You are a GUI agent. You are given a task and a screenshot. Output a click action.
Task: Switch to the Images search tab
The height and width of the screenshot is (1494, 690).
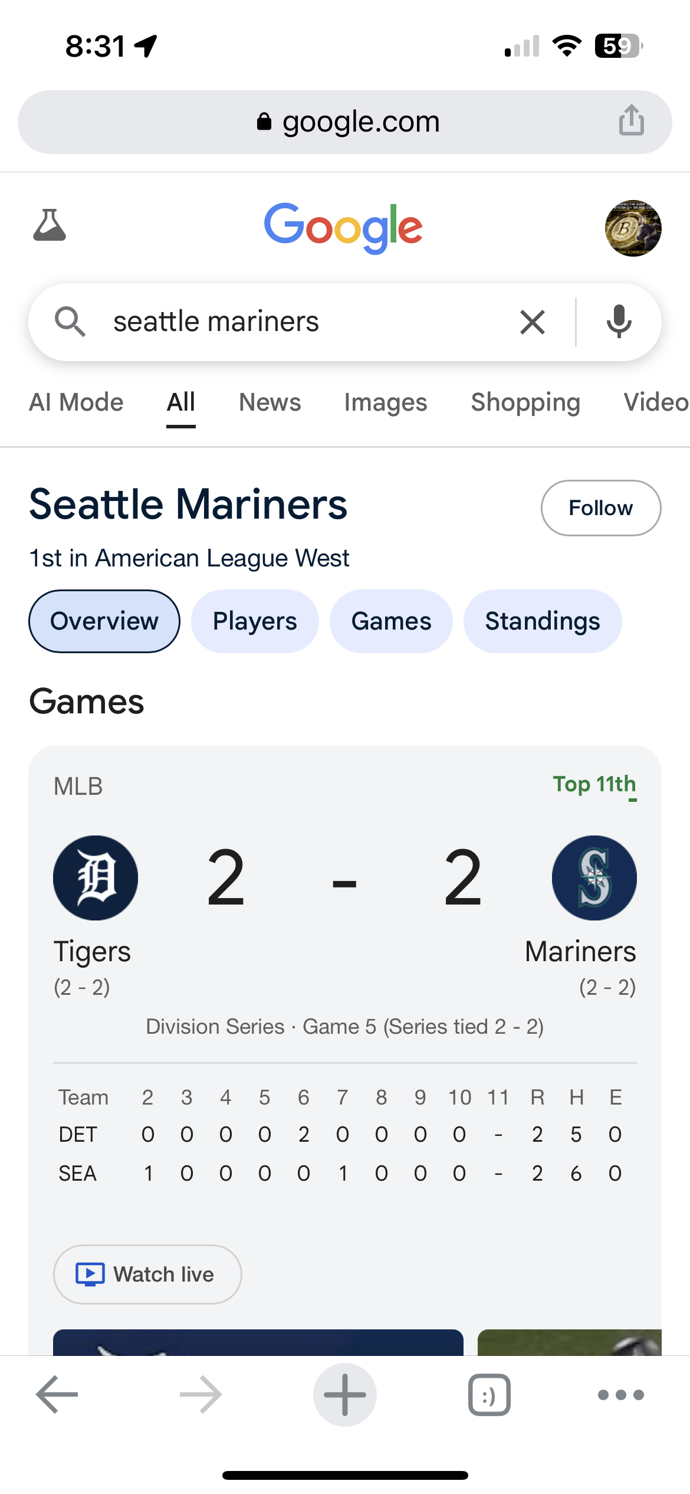386,402
